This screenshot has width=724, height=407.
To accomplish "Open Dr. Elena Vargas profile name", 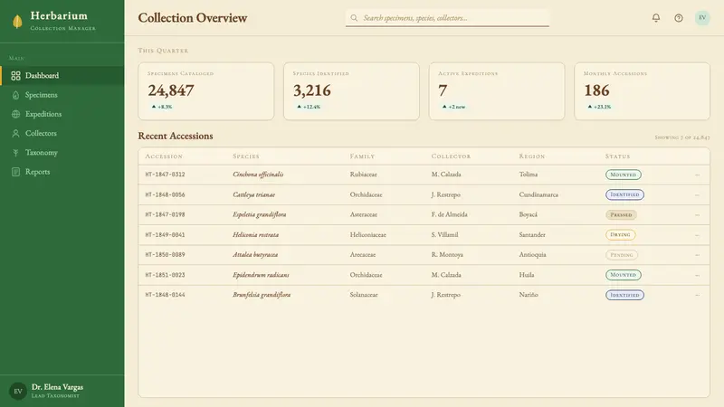I will [57, 387].
